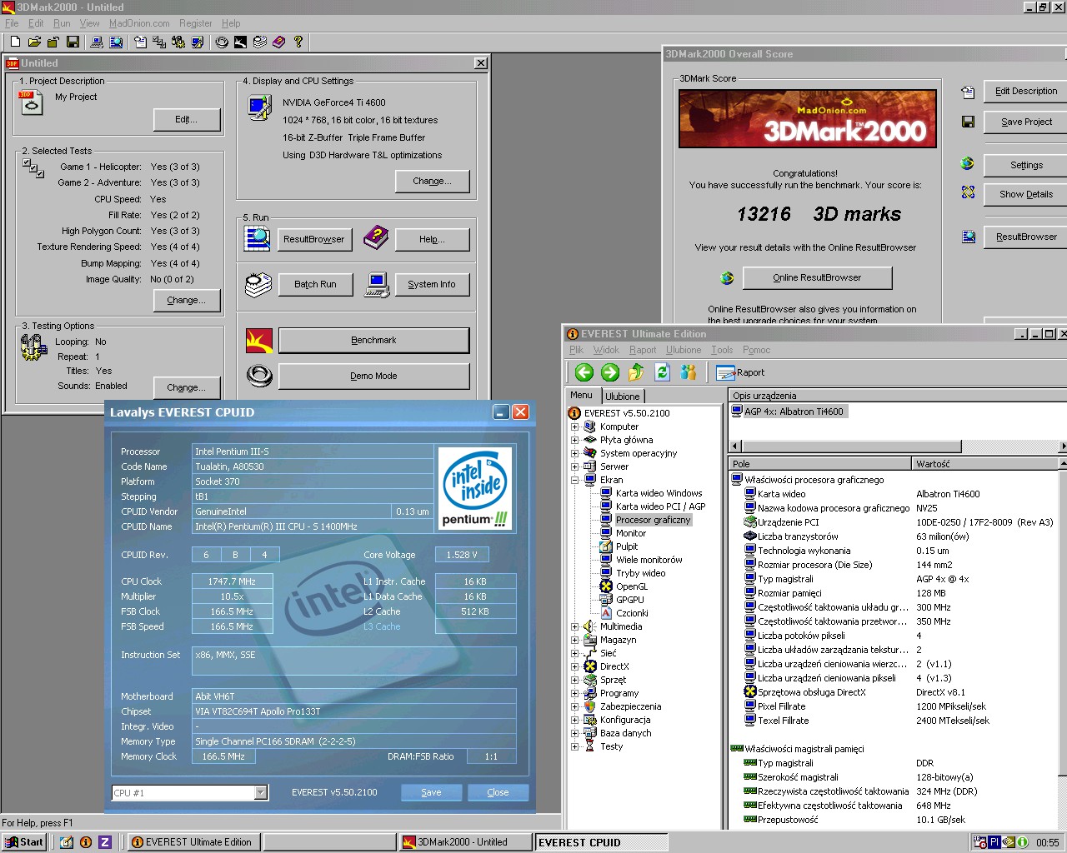Collapse the Ekran tree node

pyautogui.click(x=574, y=480)
